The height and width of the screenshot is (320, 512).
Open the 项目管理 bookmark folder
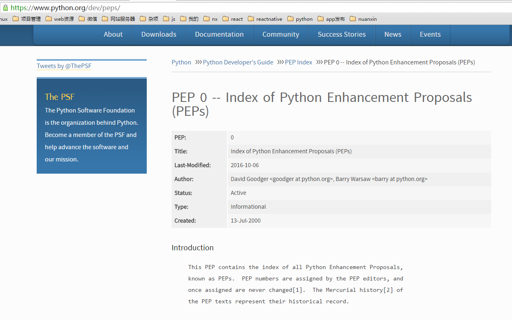[x=26, y=19]
